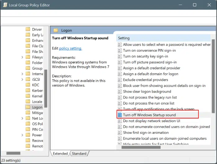Switch to the Extended tab

point(60,154)
